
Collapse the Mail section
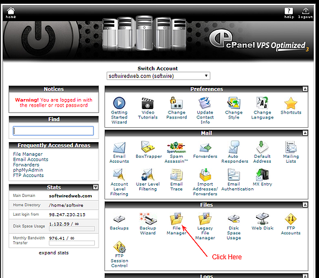click(305, 133)
